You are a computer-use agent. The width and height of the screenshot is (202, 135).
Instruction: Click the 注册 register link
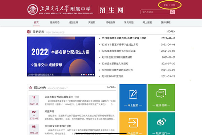click(x=173, y=5)
